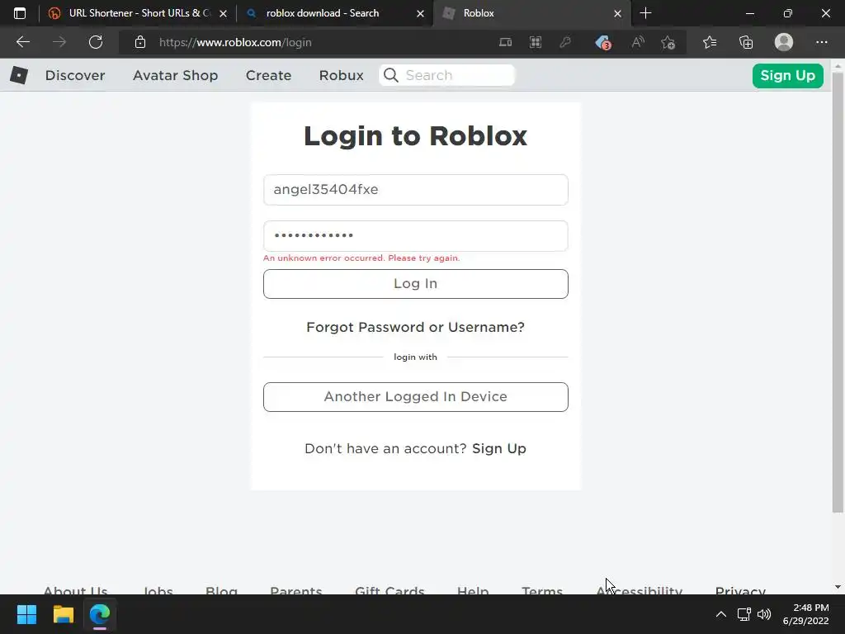Click the address bar URL
This screenshot has width=845, height=634.
tap(235, 42)
